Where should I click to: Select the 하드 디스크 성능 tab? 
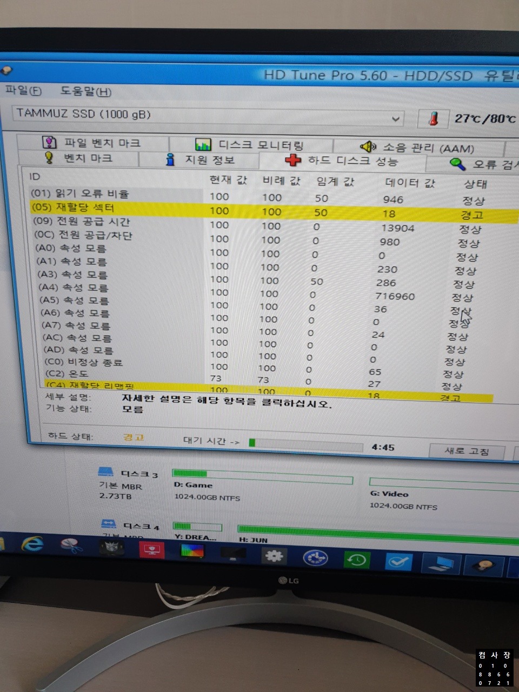click(343, 161)
